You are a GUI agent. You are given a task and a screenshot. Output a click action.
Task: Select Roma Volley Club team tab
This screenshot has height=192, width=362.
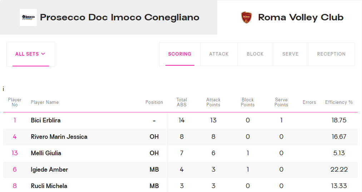click(289, 17)
